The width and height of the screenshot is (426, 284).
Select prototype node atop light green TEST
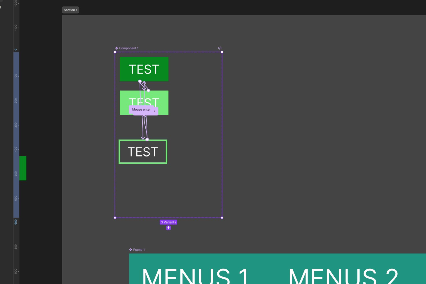[x=148, y=90]
